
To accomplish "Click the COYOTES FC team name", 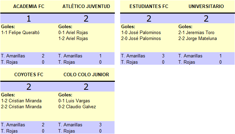I will point(29,74).
